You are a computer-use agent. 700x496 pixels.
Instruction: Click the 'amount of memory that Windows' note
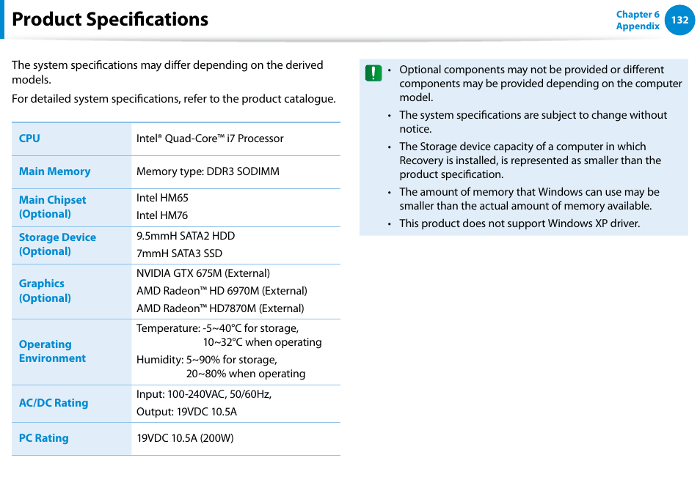pos(529,199)
